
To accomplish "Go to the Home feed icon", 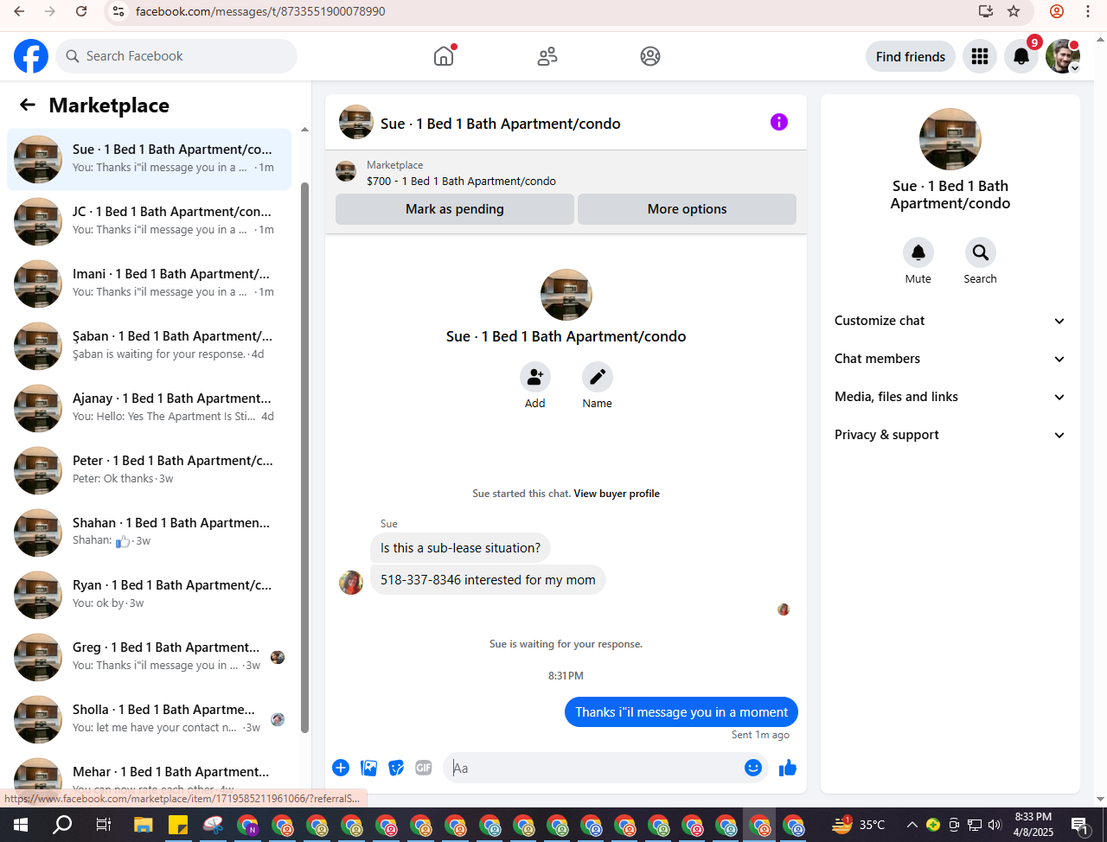I will click(x=444, y=56).
